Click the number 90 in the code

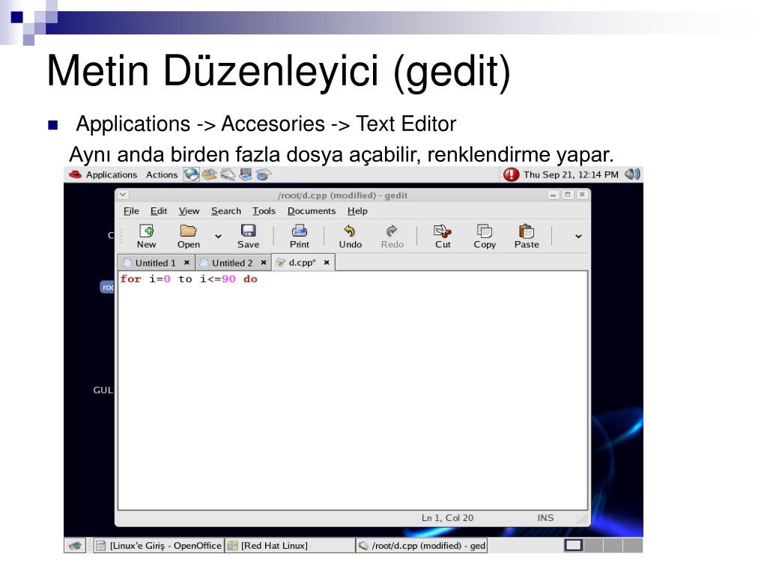coord(228,279)
